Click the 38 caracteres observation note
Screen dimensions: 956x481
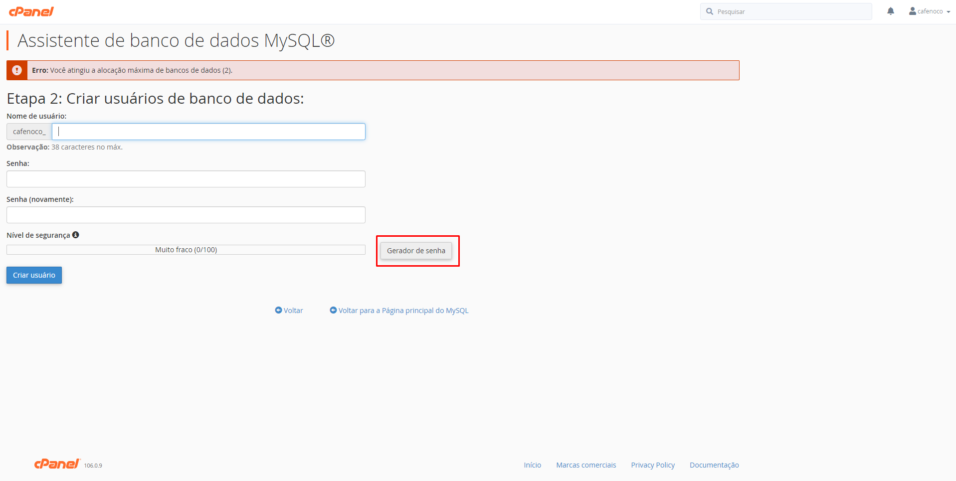[64, 147]
